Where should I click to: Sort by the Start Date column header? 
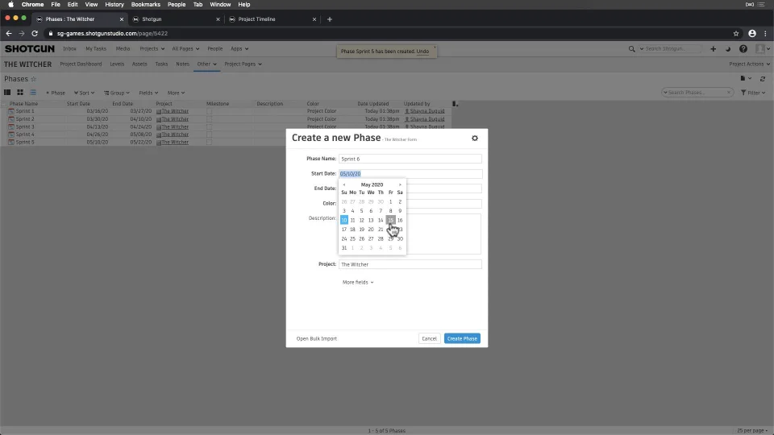click(78, 104)
